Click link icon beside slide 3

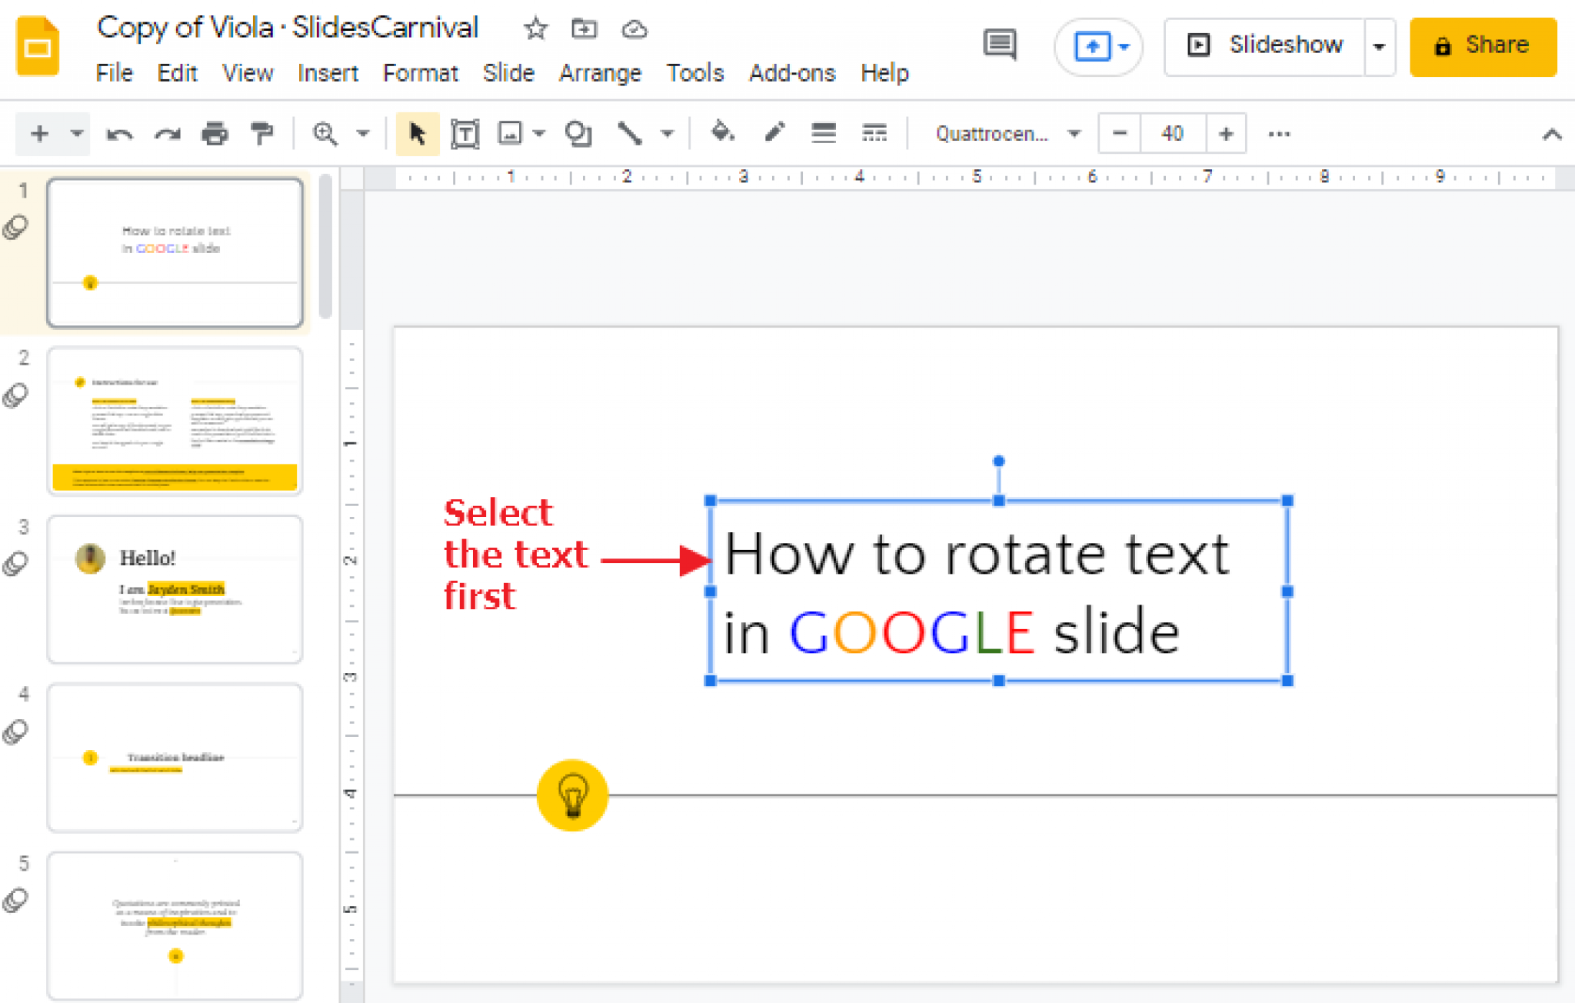click(15, 564)
